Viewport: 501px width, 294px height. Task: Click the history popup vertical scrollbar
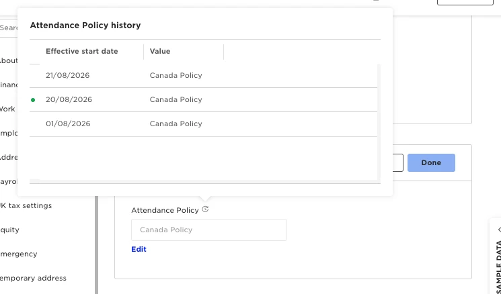[x=379, y=122]
